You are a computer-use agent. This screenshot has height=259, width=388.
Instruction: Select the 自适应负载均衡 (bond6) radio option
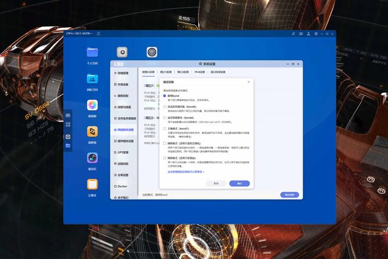[164, 107]
